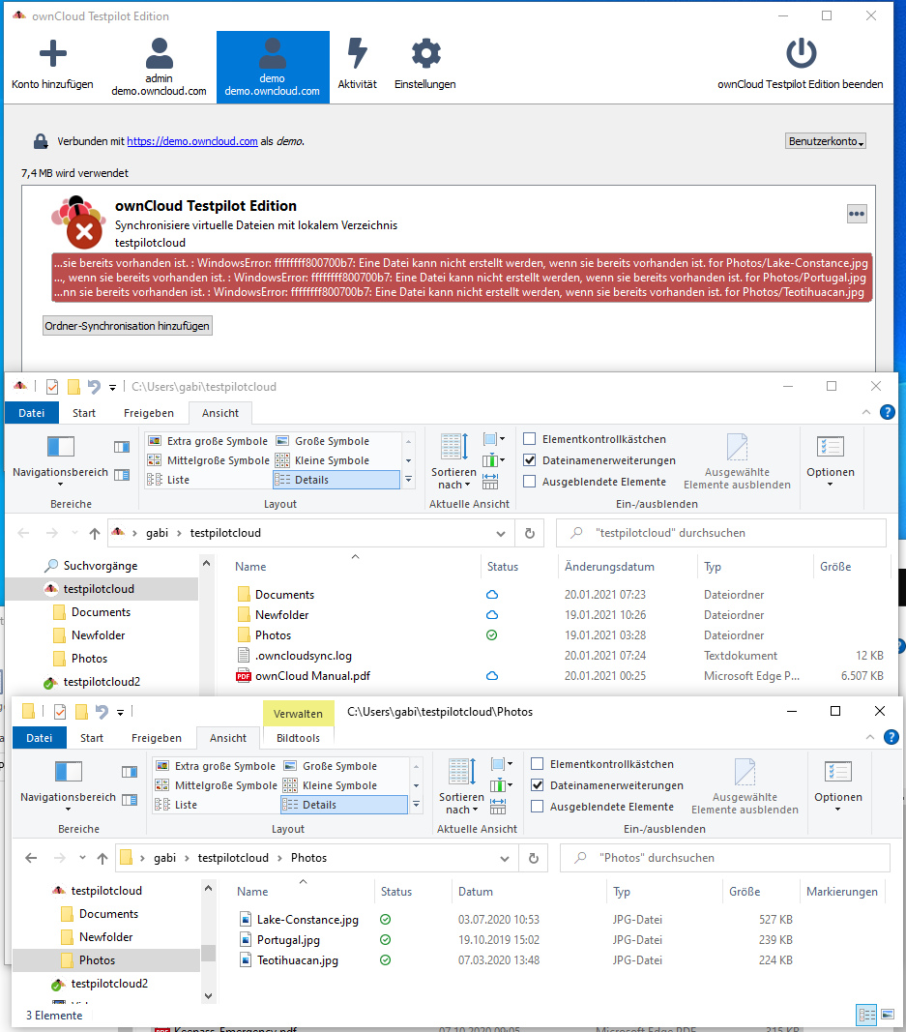Select Große Symbole layout in Photos window
The width and height of the screenshot is (906, 1032).
[331, 766]
